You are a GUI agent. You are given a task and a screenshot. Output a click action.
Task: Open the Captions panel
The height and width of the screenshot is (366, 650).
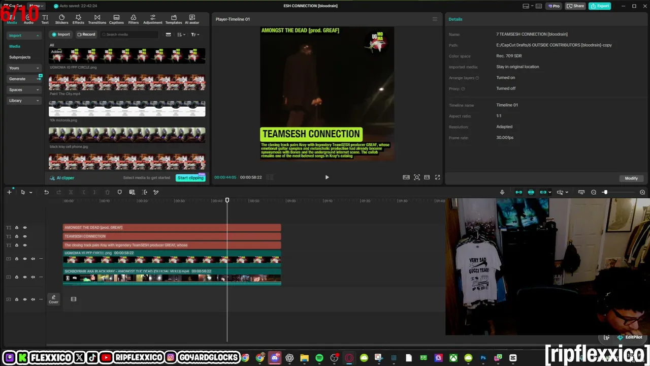point(116,19)
